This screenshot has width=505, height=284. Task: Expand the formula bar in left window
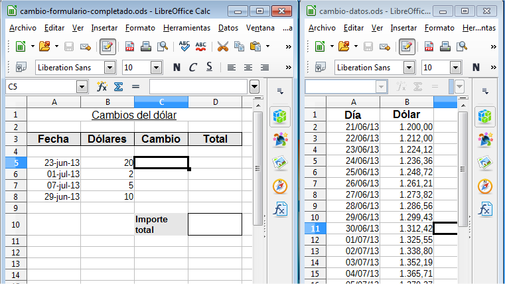254,87
